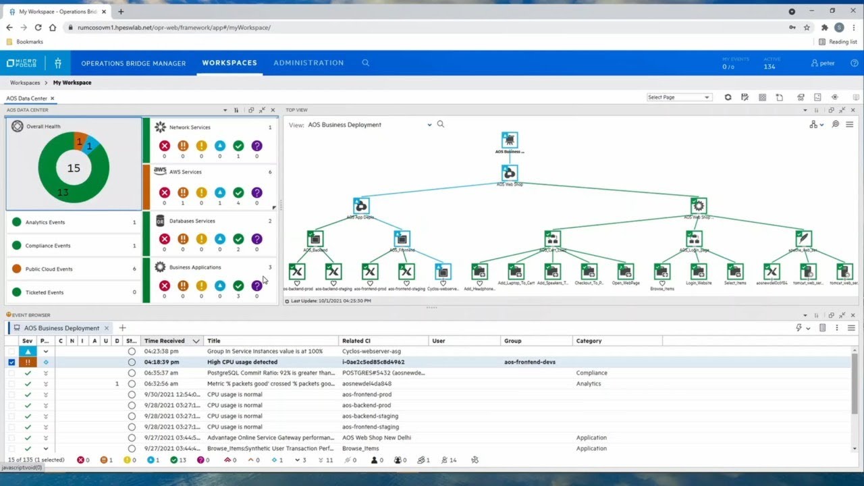This screenshot has width=864, height=486.
Task: Open the lightning actions dropdown arrow
Action: (807, 329)
